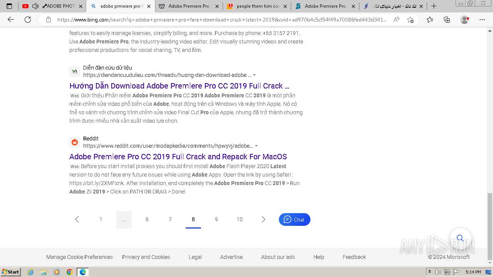The width and height of the screenshot is (493, 277).
Task: Switch to the Persian news tab
Action: point(393,6)
